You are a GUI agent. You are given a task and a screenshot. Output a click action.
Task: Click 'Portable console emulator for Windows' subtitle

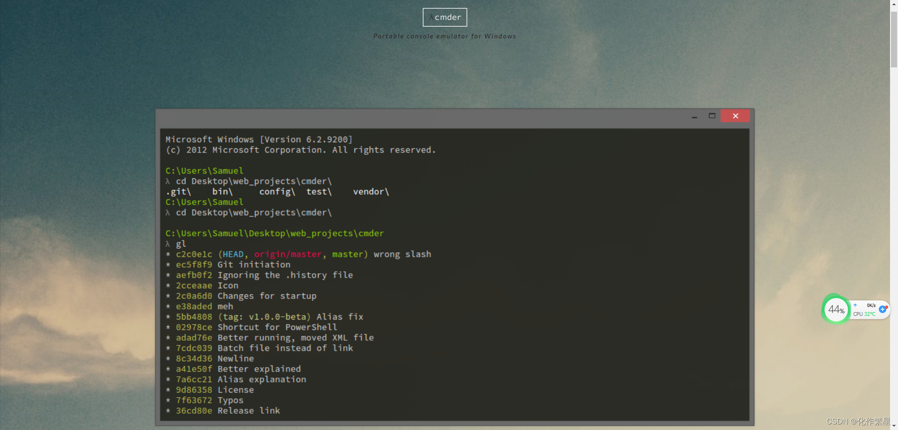(445, 36)
